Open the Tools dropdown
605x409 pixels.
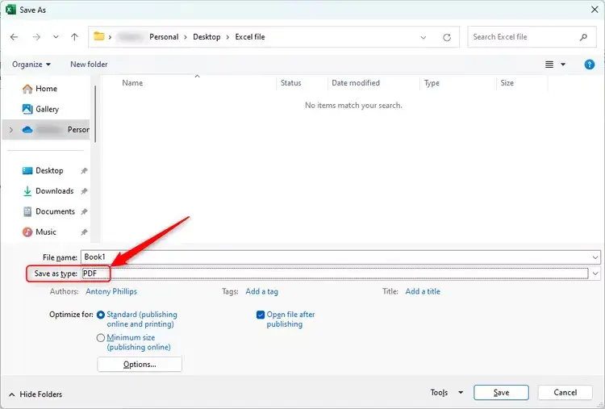pyautogui.click(x=446, y=393)
